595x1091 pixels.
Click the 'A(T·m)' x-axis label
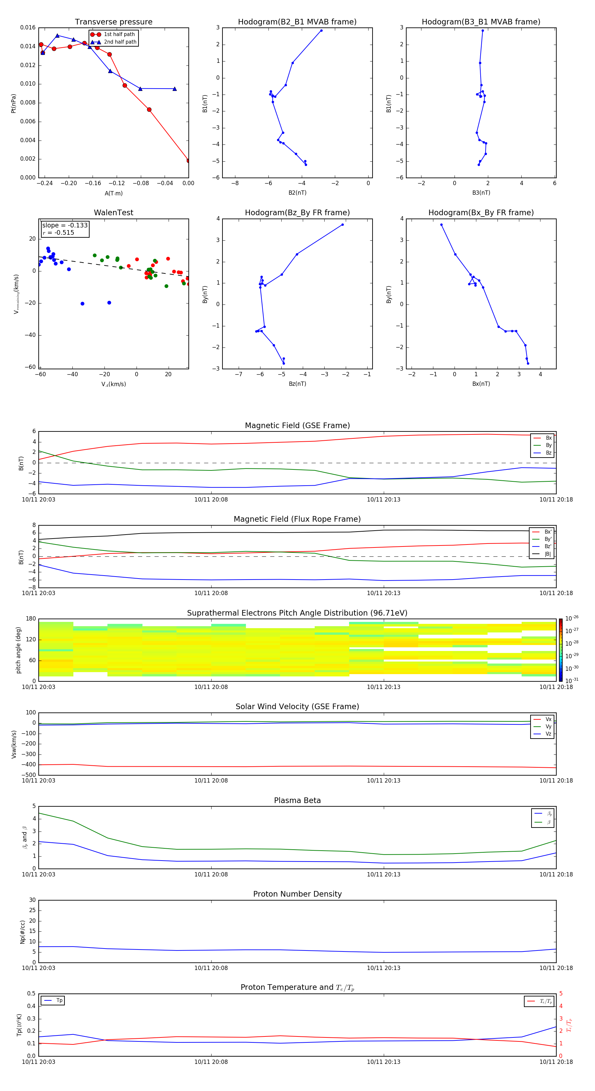point(113,193)
